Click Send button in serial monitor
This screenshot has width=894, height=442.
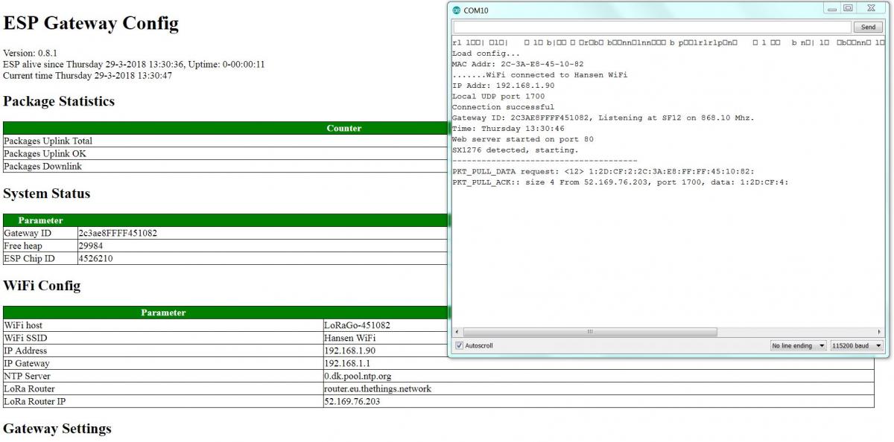[868, 27]
